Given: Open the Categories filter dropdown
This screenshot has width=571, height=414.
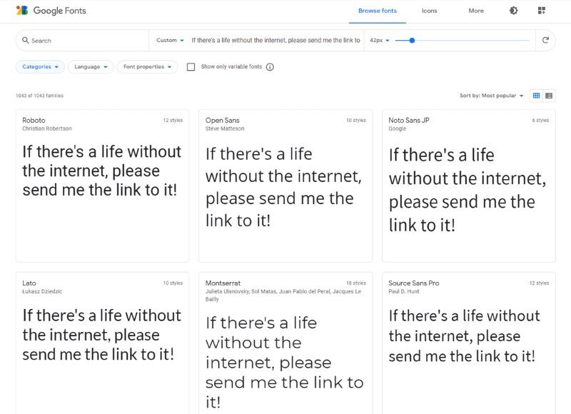Looking at the screenshot, I should [x=41, y=66].
